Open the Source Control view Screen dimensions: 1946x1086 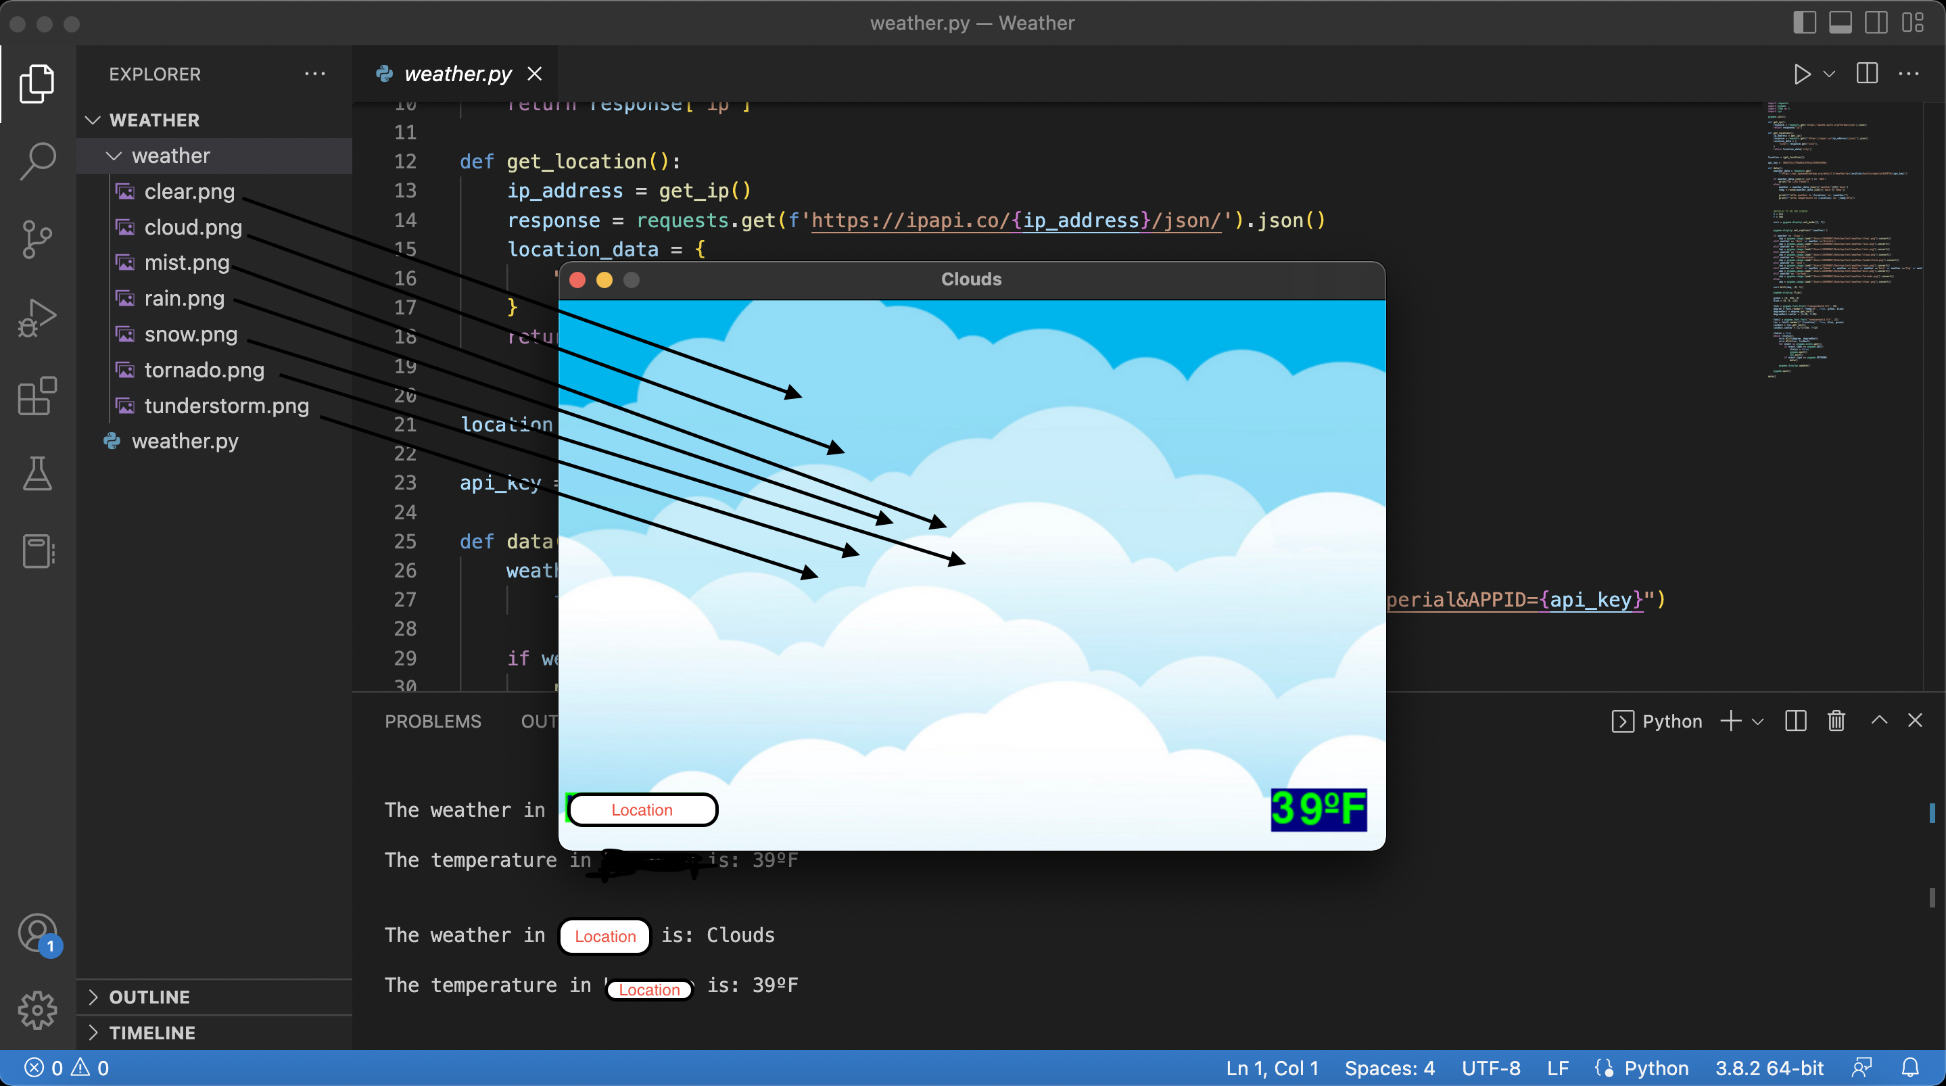(x=36, y=239)
